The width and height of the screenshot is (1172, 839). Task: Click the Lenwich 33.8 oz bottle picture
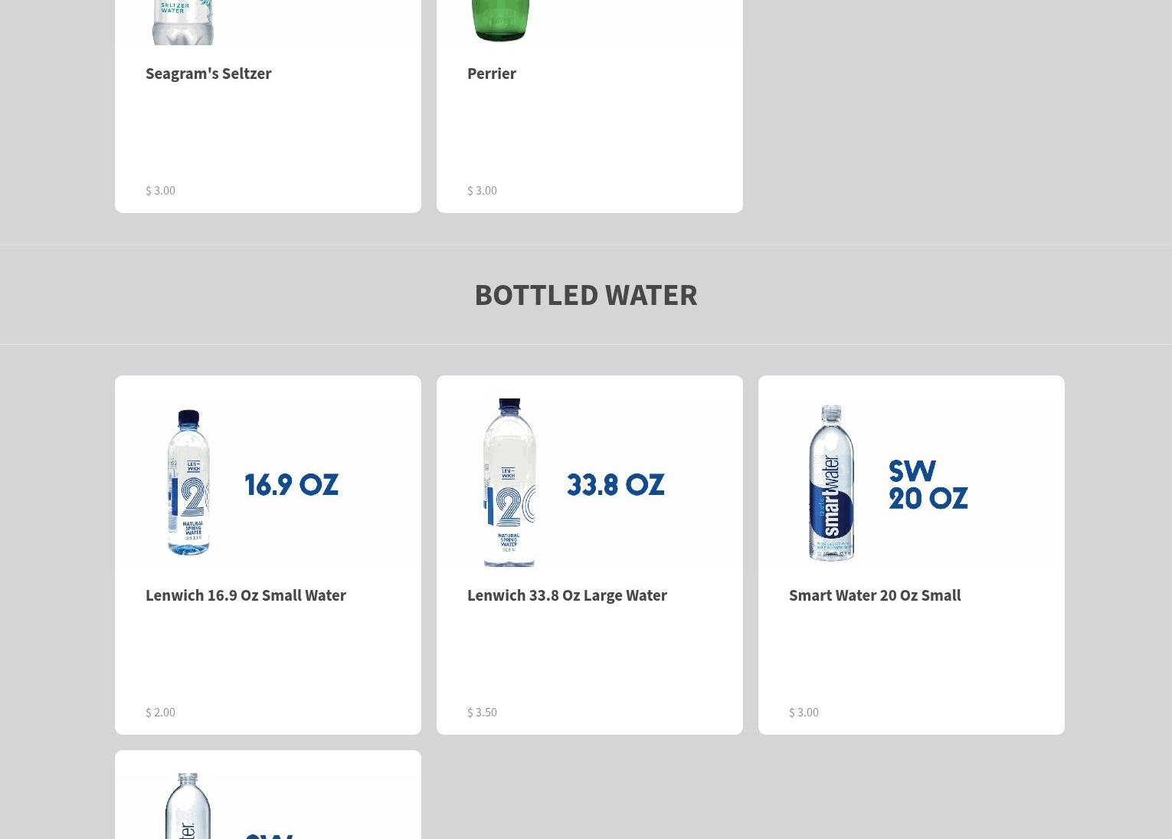(509, 483)
